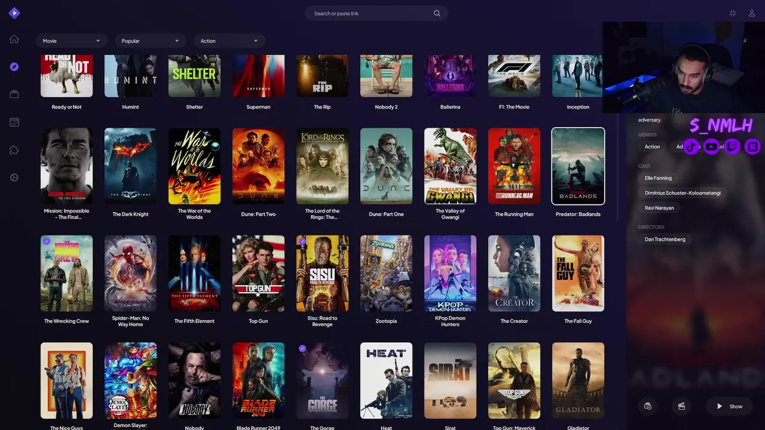The image size is (765, 430).
Task: Click the 'Inception' title
Action: pyautogui.click(x=578, y=107)
